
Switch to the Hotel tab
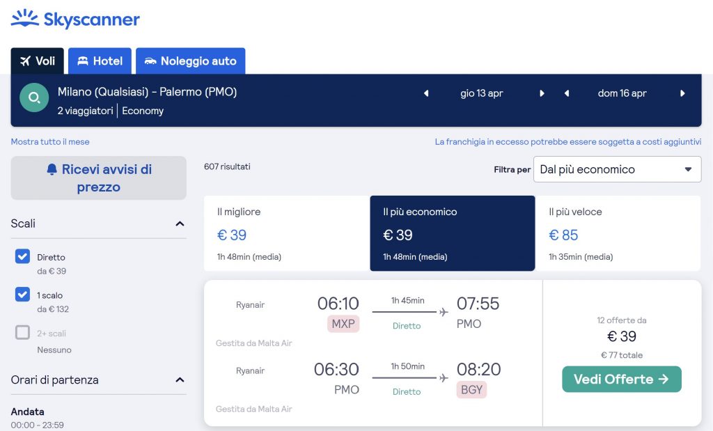(100, 61)
